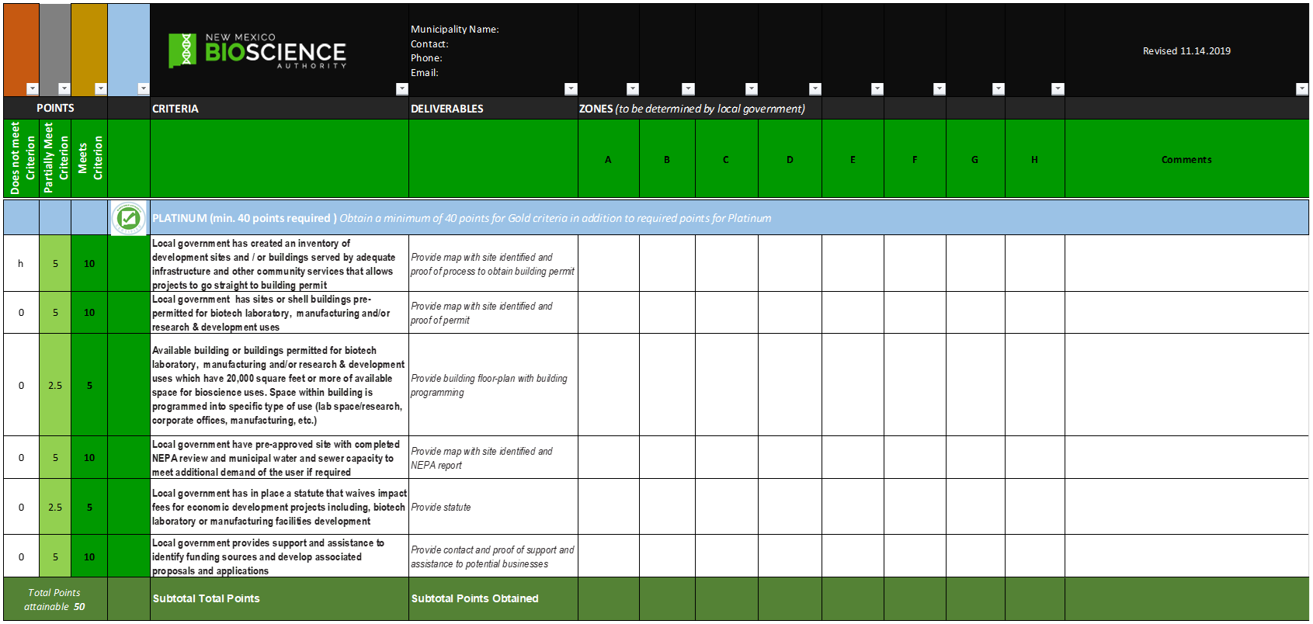Select the 2.5 points cell in 20,000 square feet row
Image resolution: width=1313 pixels, height=624 pixels.
point(55,385)
